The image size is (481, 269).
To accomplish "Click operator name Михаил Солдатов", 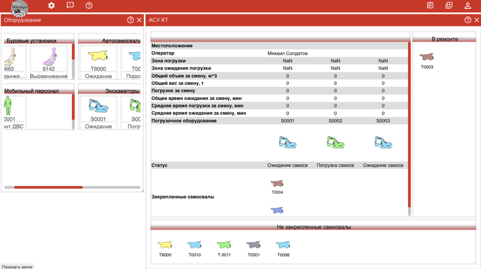I will click(288, 53).
